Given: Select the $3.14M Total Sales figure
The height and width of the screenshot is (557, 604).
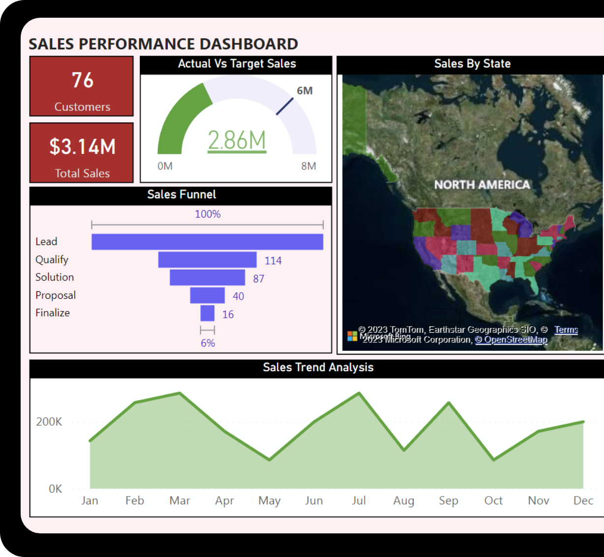Looking at the screenshot, I should [x=82, y=147].
